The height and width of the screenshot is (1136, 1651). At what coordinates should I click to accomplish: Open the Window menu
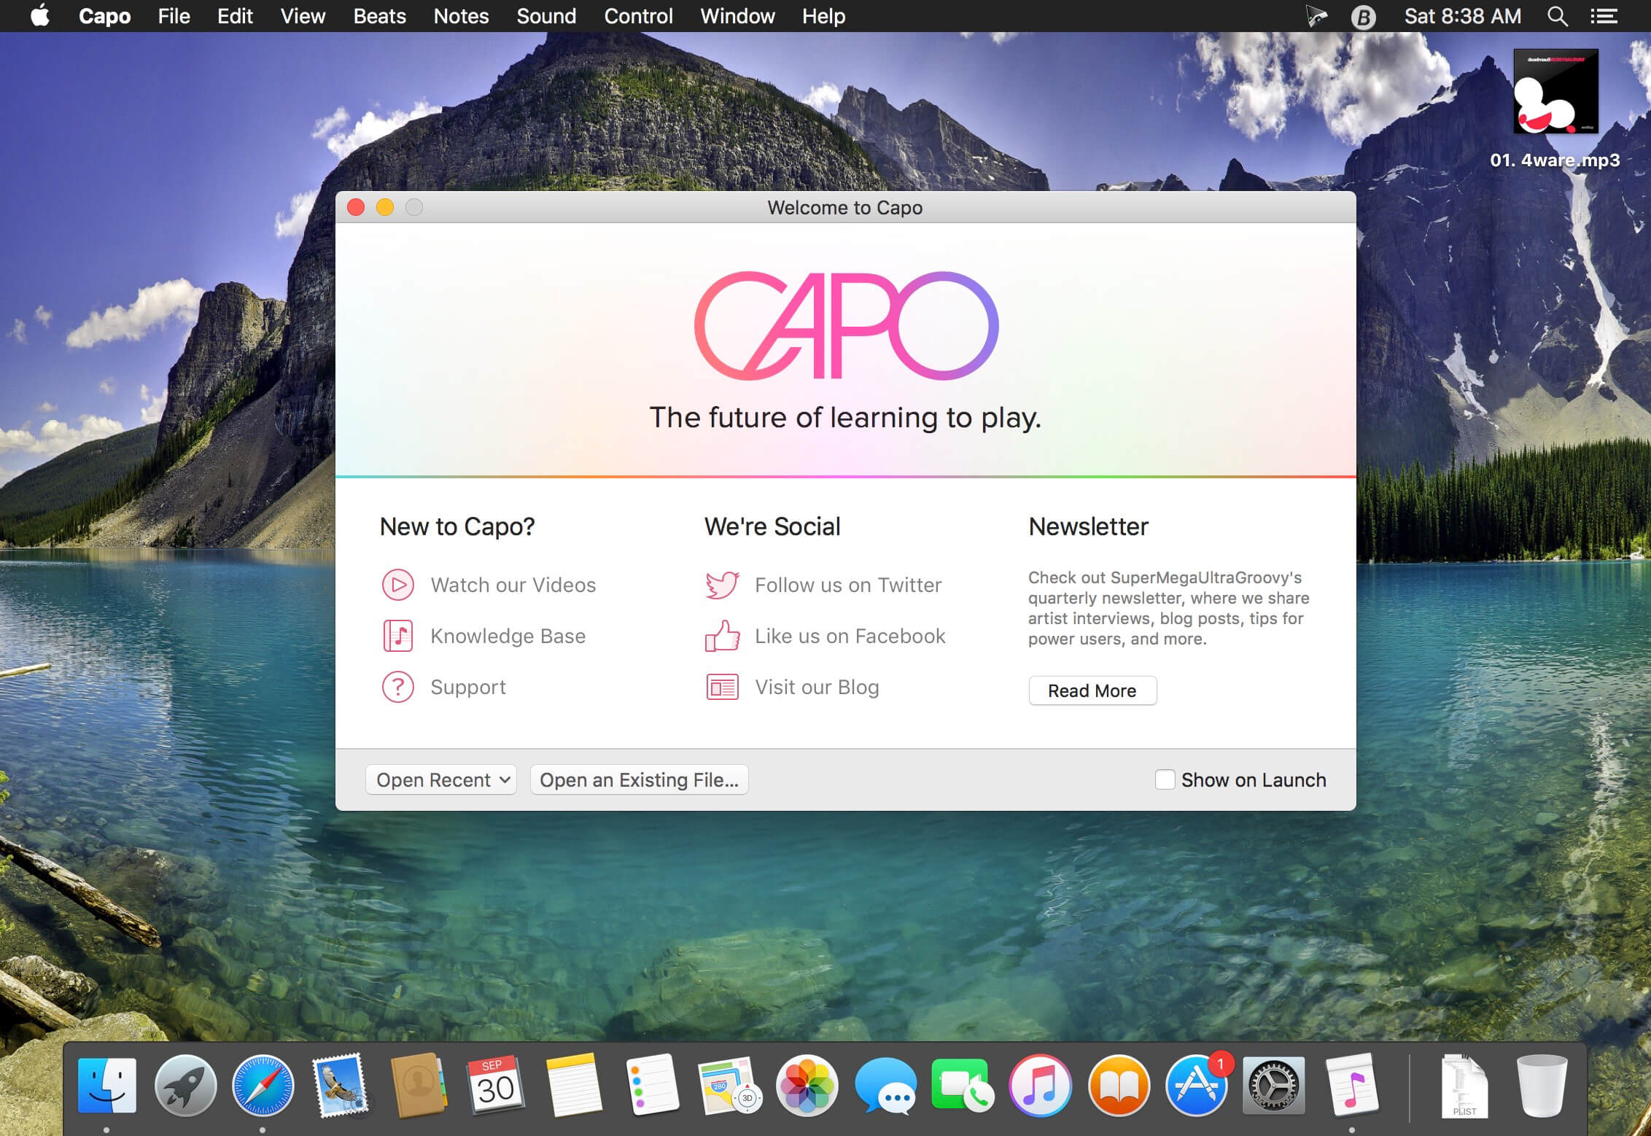738,16
